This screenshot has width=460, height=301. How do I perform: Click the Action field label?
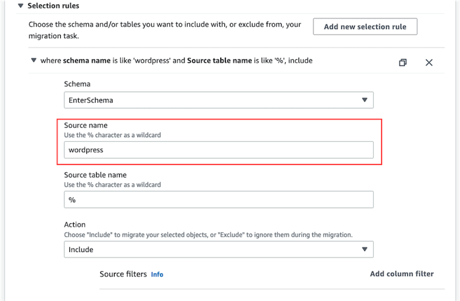click(x=75, y=224)
